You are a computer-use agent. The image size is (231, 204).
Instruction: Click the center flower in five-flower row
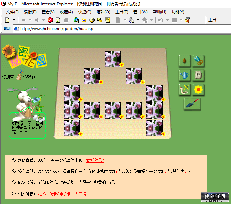(x=113, y=111)
